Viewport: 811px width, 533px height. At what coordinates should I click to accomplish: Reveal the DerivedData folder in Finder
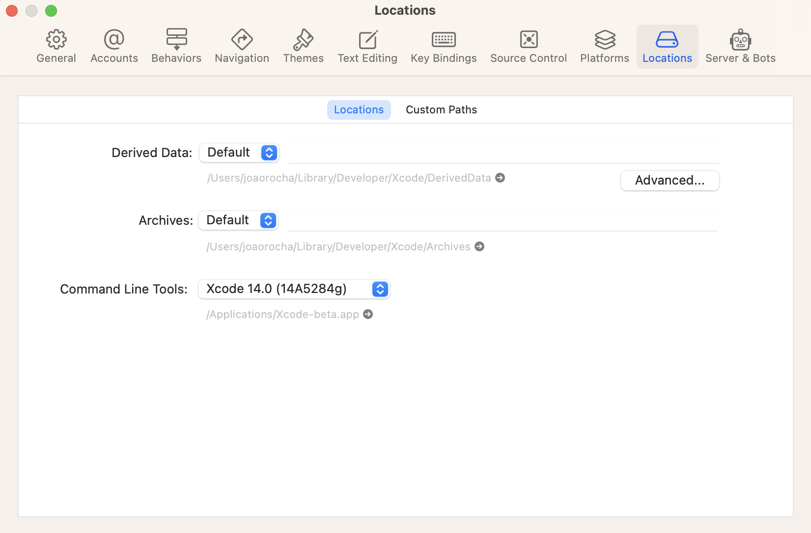pyautogui.click(x=501, y=178)
